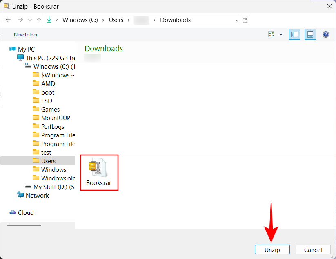Toggle the navigation pane button

pyautogui.click(x=294, y=34)
